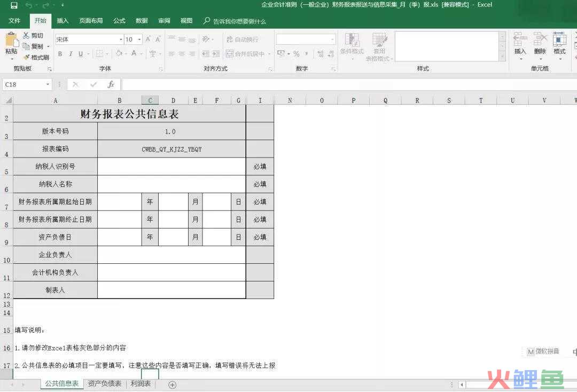Click the Insert Function fx button
Screen dimensions: 577x392
click(x=111, y=84)
